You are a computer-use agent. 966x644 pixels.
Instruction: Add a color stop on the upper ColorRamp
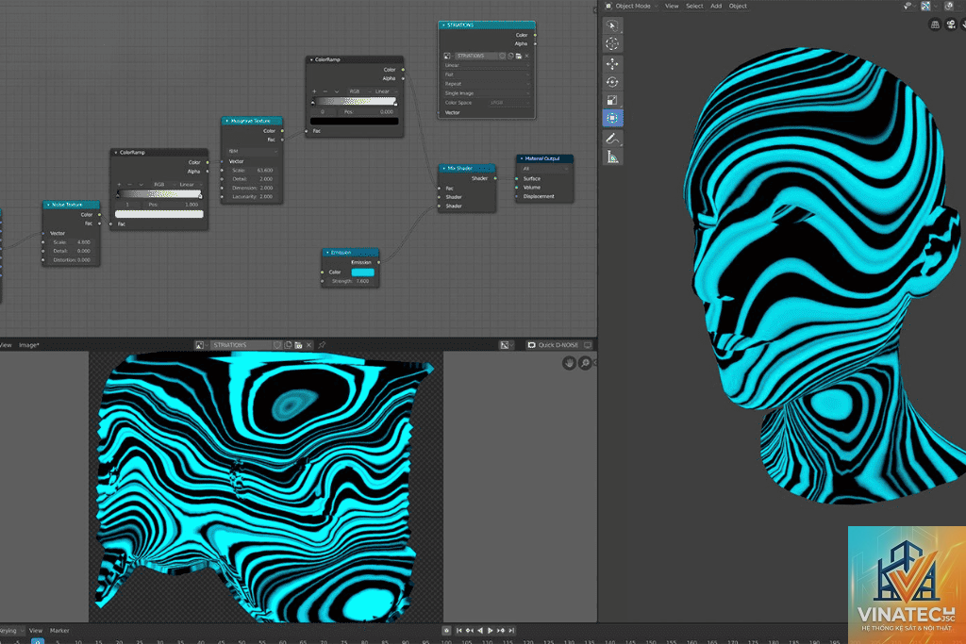(315, 91)
